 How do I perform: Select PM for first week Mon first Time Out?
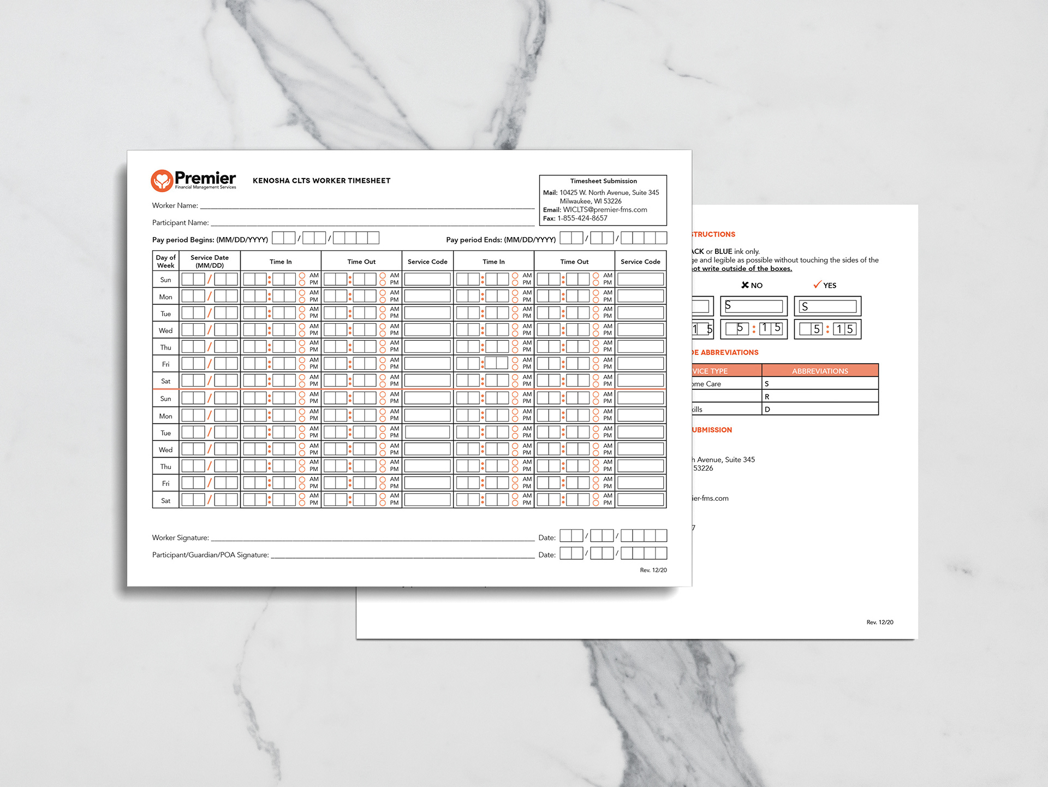pyautogui.click(x=383, y=300)
